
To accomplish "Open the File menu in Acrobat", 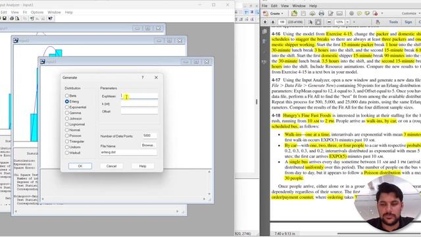I will pos(264,6).
